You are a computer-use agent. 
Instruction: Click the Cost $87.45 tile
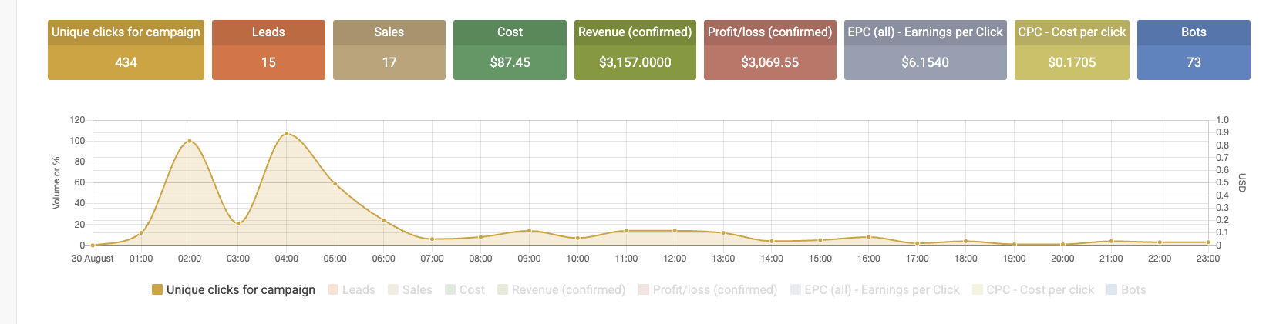(x=510, y=50)
